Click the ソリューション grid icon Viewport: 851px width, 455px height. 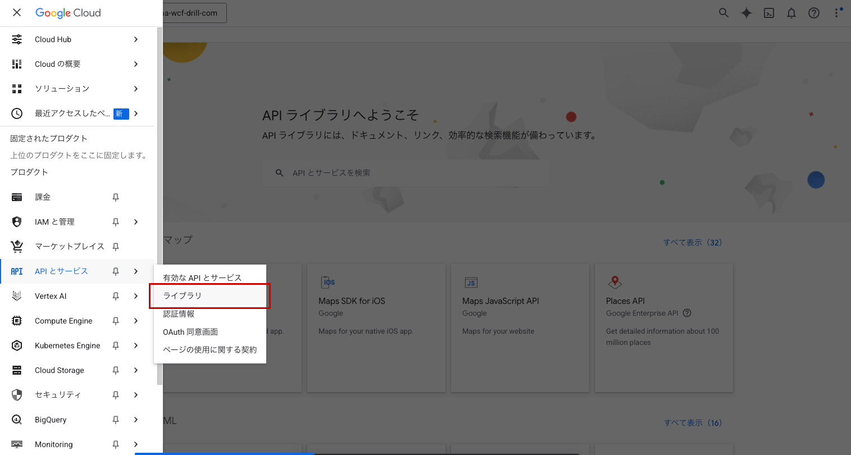point(17,89)
